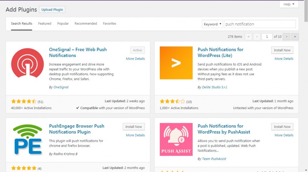Screen dimensions: 308x172
Task: Click the OneSignal star rating
Action: 24,101
